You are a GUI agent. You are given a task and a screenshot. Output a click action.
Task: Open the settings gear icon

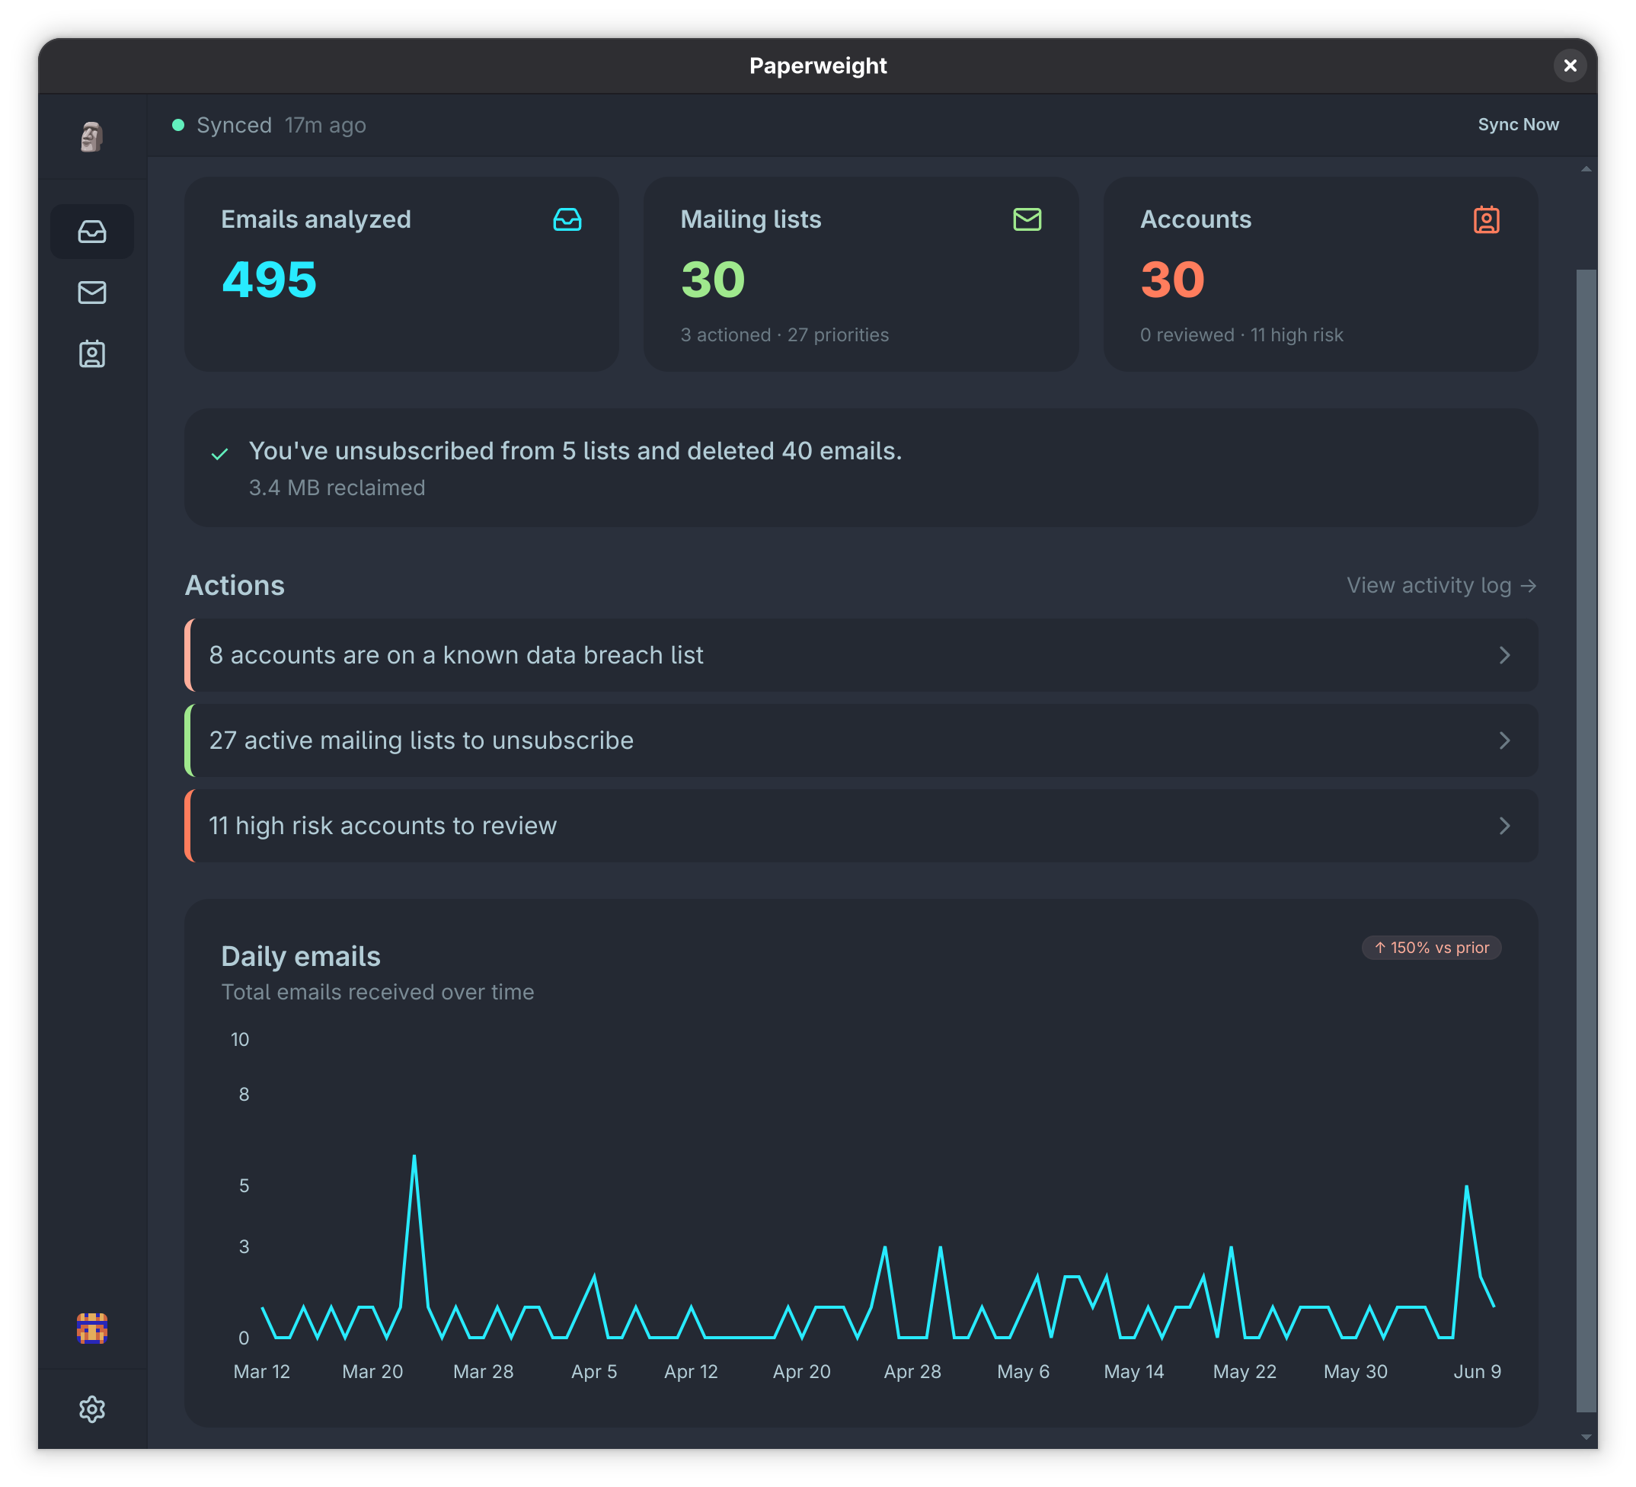(x=91, y=1409)
